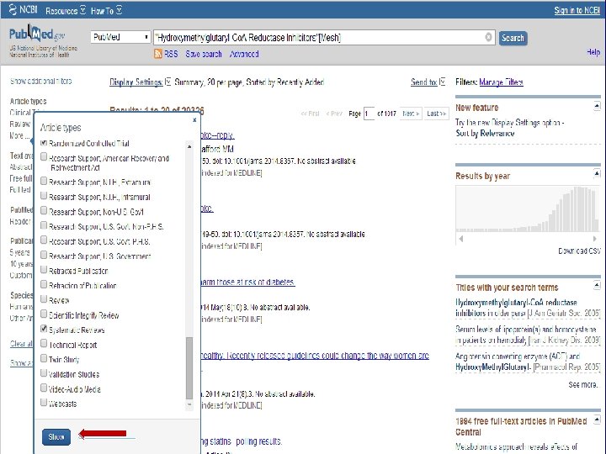Viewport: 606px width, 454px height.
Task: Click Sign in to NCBI
Action: [577, 10]
